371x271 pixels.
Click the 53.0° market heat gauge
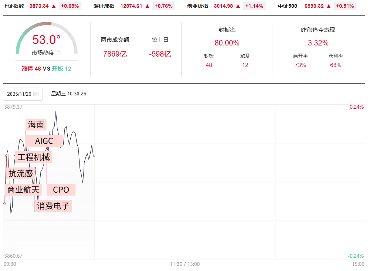(x=46, y=40)
